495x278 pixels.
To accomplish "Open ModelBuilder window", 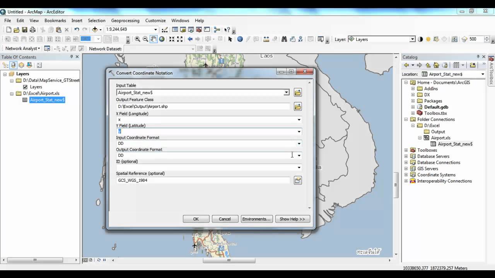I will 217,29.
